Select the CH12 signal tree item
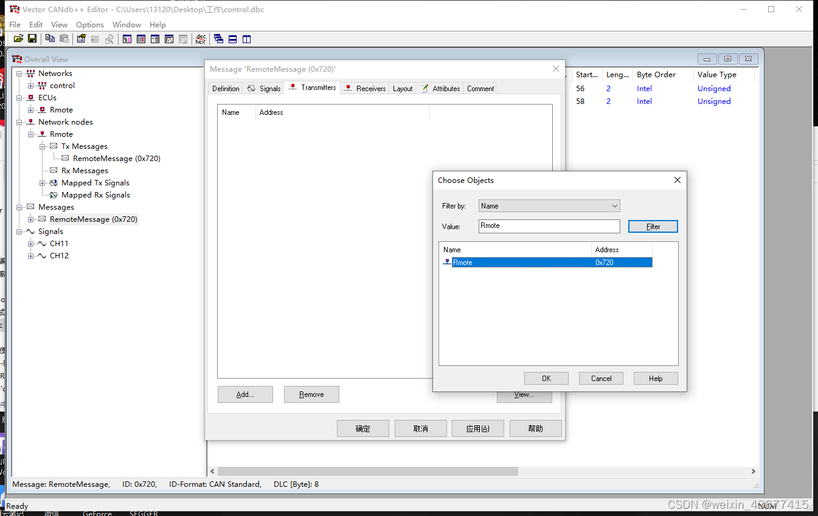The height and width of the screenshot is (516, 818). [59, 256]
